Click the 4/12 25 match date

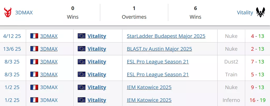(12, 36)
